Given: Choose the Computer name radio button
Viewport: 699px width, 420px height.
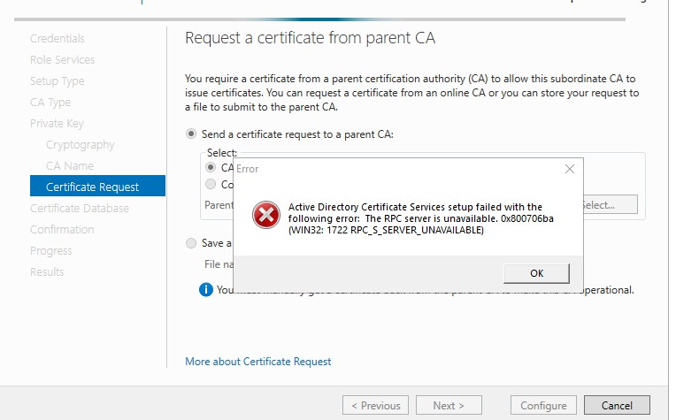Looking at the screenshot, I should point(211,184).
